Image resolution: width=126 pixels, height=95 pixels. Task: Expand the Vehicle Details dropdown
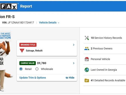click(x=49, y=23)
